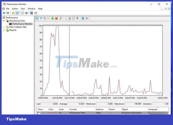Click the gray printer-like icon before Help
173x125 pixels.
tap(26, 13)
